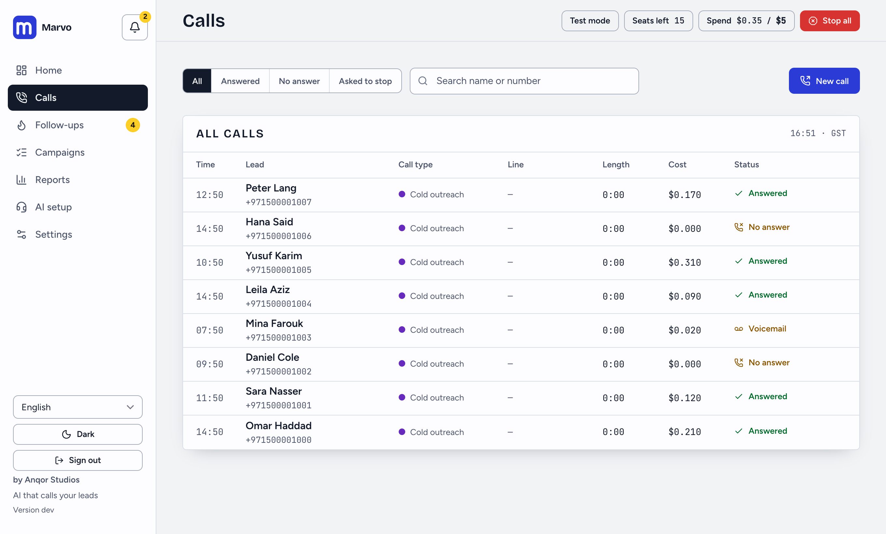Screen dimensions: 886x534
Task: Switch to the No answer filter tab
Action: (x=299, y=81)
